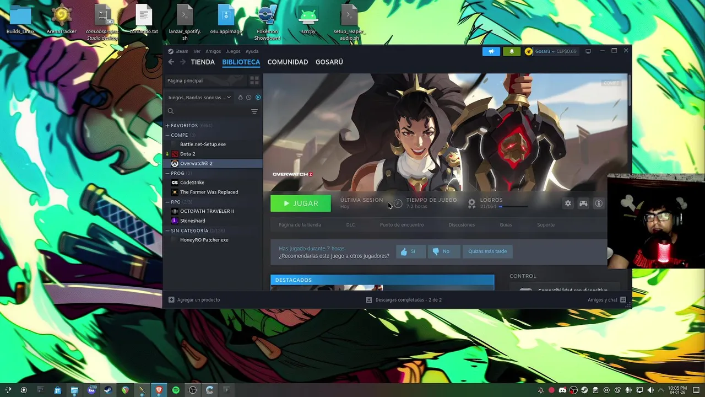The width and height of the screenshot is (705, 397).
Task: Open advanced library filter options icon
Action: pos(254,111)
